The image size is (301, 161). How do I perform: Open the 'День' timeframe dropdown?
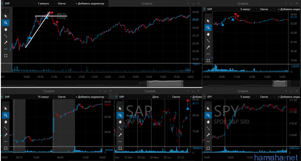161,97
